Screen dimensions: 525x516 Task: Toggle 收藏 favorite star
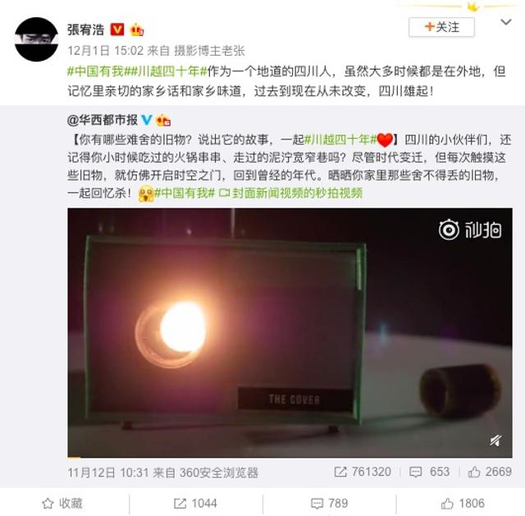[62, 503]
